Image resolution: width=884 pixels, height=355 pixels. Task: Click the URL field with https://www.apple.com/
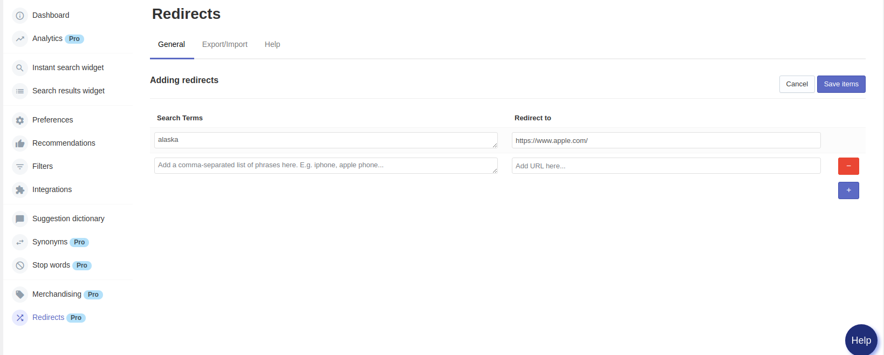(x=666, y=140)
